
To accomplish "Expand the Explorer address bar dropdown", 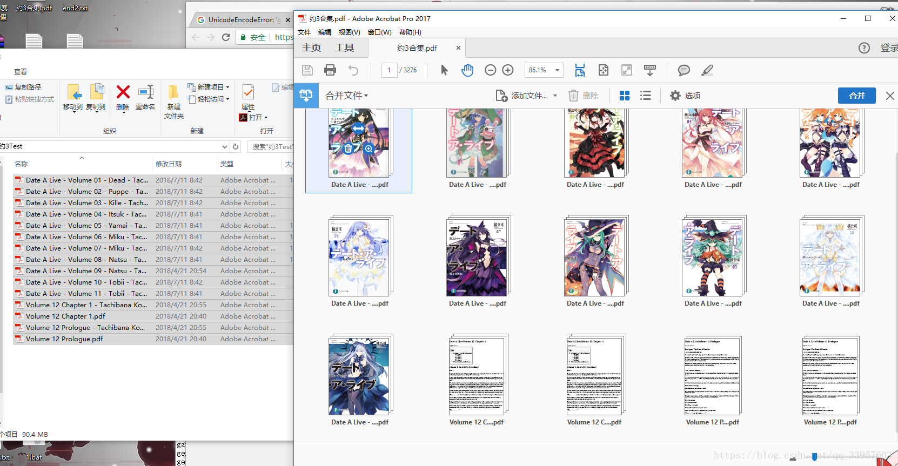I will pos(225,146).
